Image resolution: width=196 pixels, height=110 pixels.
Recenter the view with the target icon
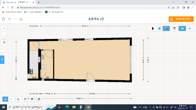click(5, 42)
